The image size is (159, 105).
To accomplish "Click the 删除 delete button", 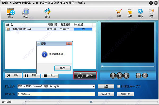I will pos(13,75).
